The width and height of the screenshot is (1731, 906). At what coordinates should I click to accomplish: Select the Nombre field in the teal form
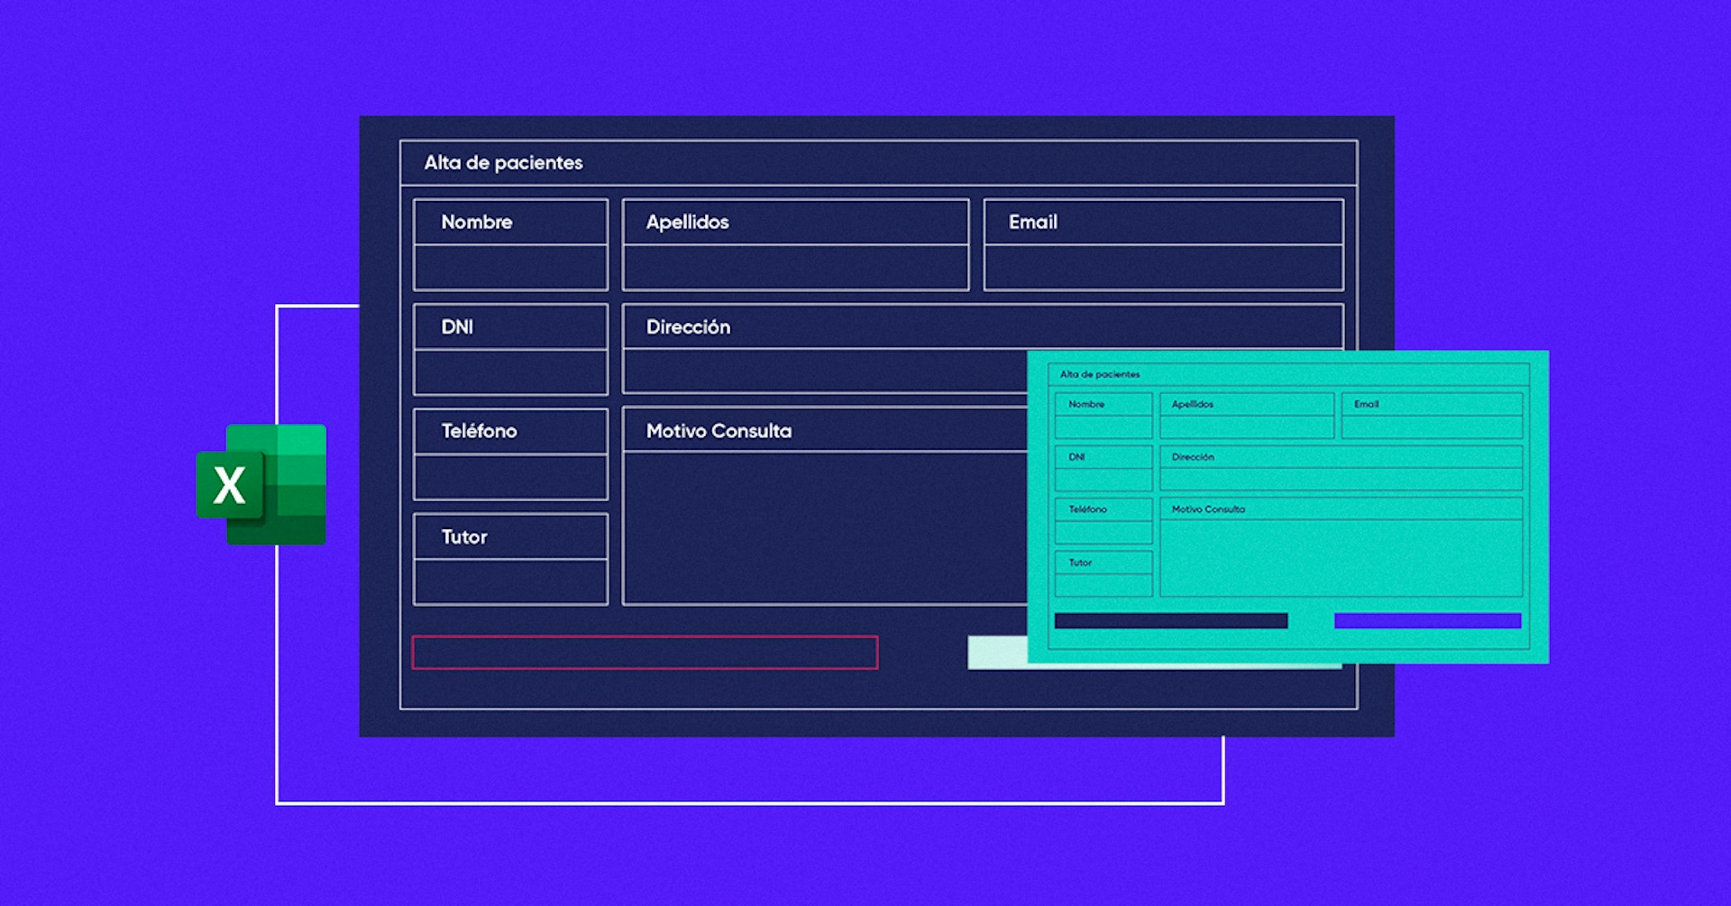pos(1104,426)
